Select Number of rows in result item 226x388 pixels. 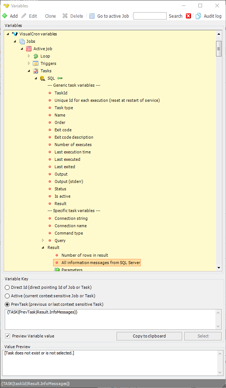(x=84, y=255)
